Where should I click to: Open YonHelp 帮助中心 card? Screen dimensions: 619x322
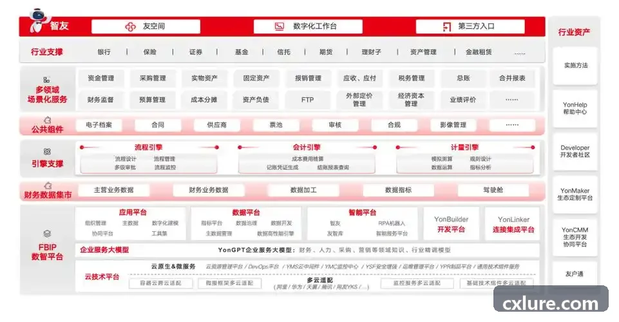coord(575,108)
